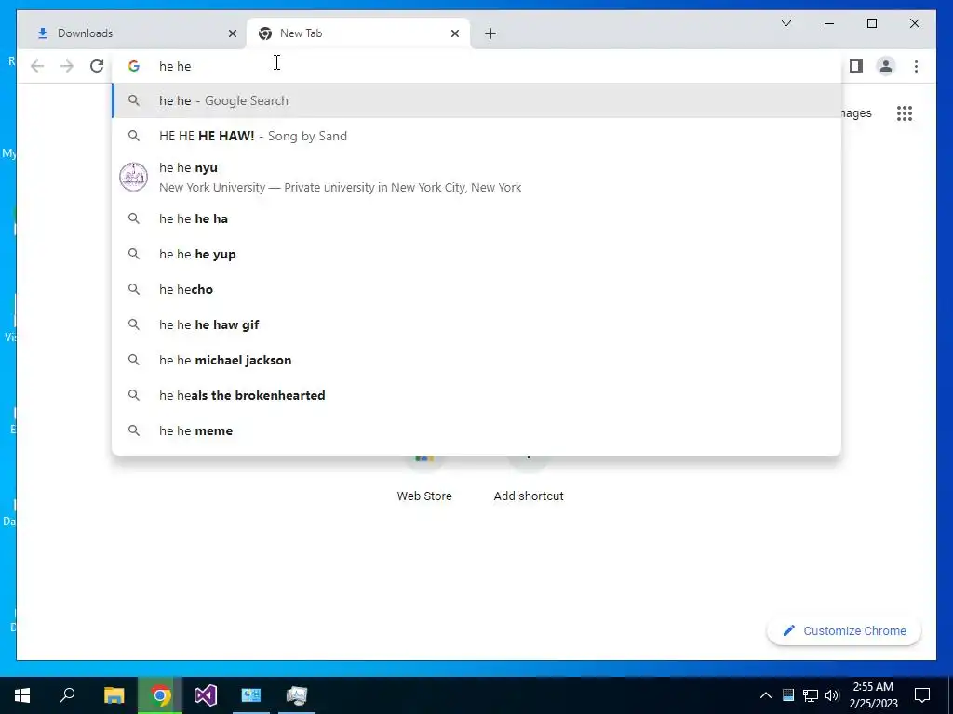Click search icon beside 'he he meme'

coord(134,430)
